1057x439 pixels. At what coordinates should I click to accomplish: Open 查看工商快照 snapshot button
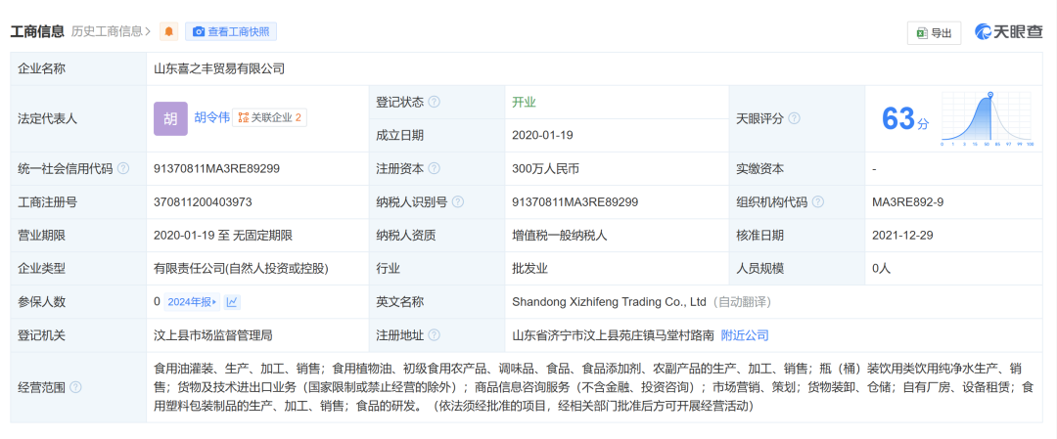point(231,31)
